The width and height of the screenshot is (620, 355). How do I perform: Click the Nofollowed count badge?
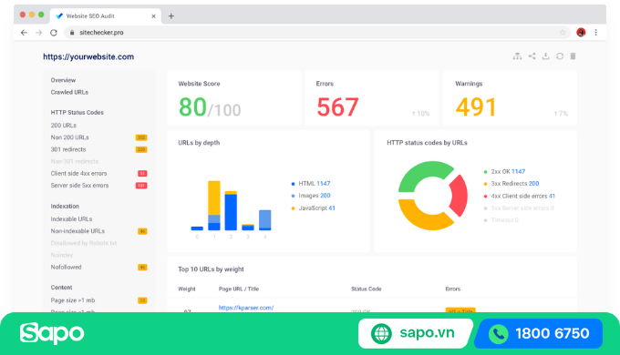pos(142,267)
